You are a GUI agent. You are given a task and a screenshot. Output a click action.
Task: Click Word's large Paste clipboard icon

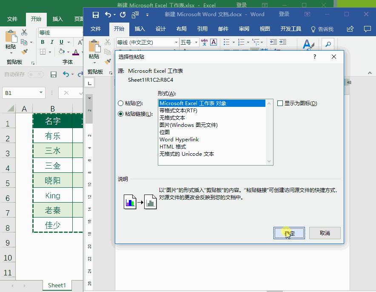(94, 46)
